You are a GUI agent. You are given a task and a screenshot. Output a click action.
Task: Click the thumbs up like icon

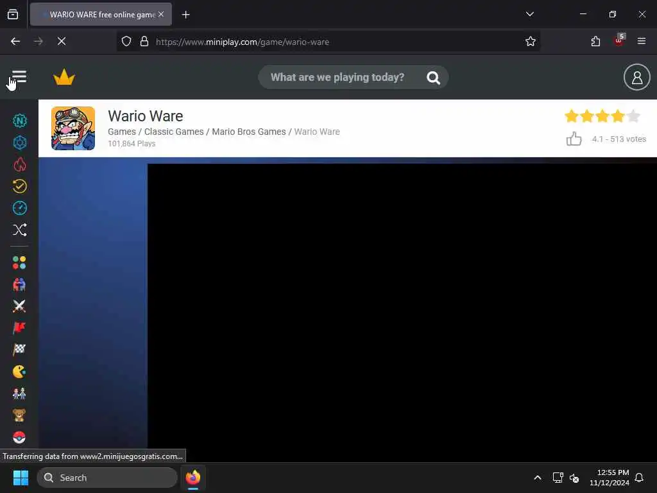[574, 139]
